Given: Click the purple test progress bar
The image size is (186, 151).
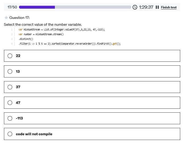Looking at the screenshot, I should [x=37, y=7].
